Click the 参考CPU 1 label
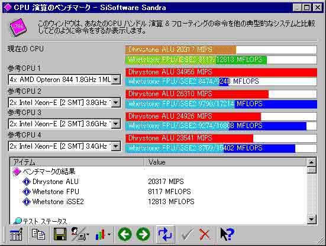326x246 pixels. (x=24, y=68)
